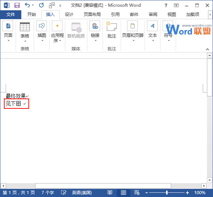Click word count 7个字 in status bar
Image resolution: width=213 pixels, height=197 pixels.
48,193
